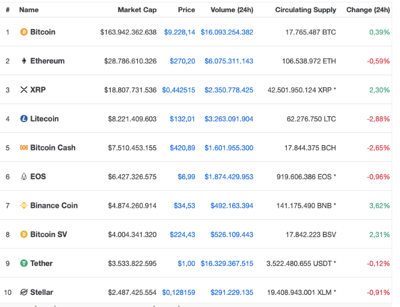Screen dimensions: 400x307
Task: Click Litecoin volume $3.263.091.904
Action: [229, 119]
